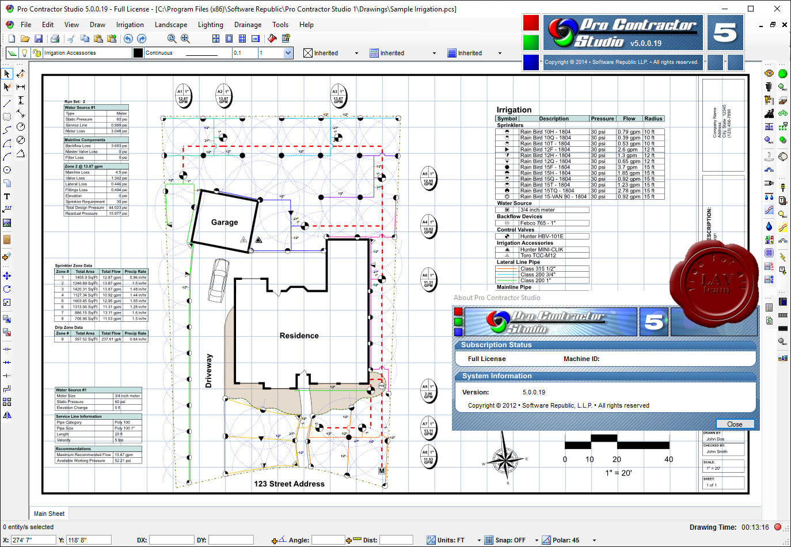Pick the angle dimension tool
The height and width of the screenshot is (547, 791).
21,153
